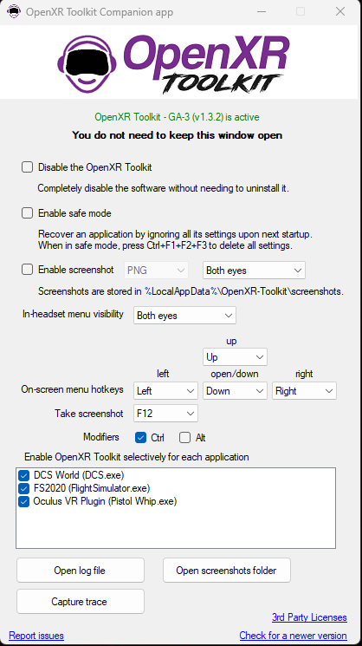Click the Capture trace button
This screenshot has height=646, width=362.
coord(81,602)
